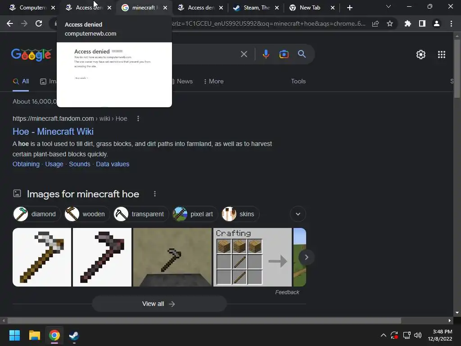Viewport: 461px width, 346px height.
Task: Click the Feedback link under images
Action: coord(287,292)
